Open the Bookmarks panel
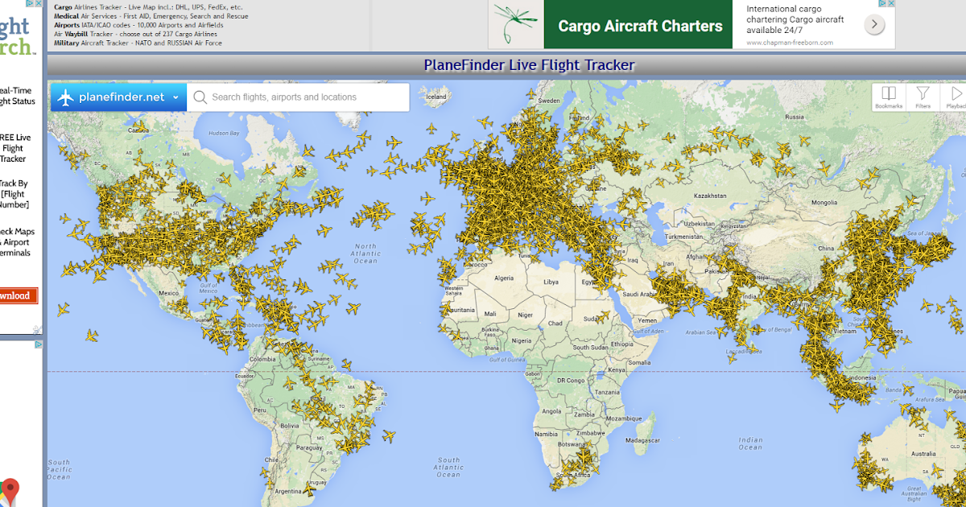The width and height of the screenshot is (966, 507). pyautogui.click(x=889, y=97)
